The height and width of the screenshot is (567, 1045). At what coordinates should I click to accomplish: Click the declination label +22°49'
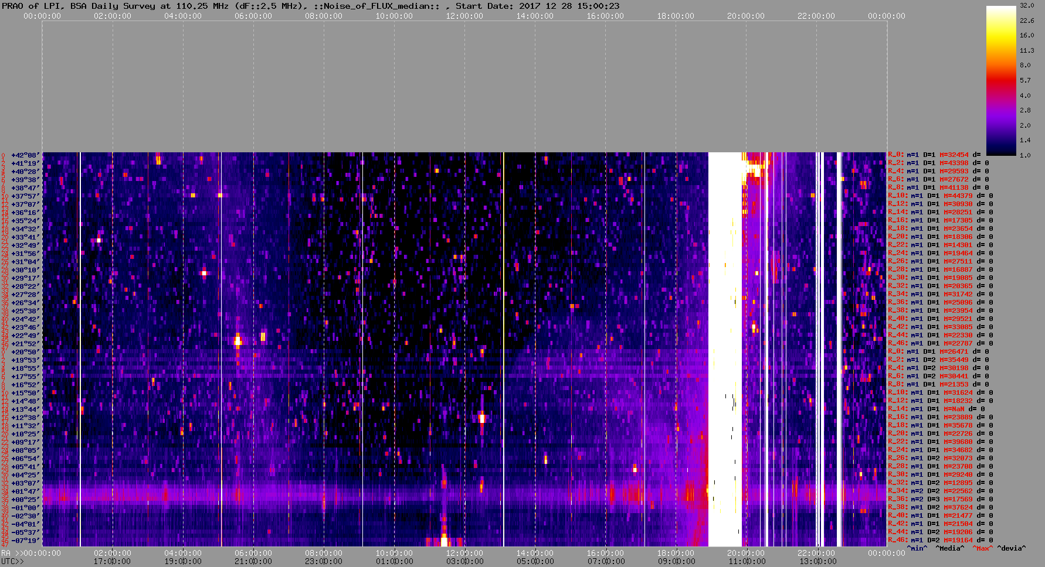coord(25,336)
